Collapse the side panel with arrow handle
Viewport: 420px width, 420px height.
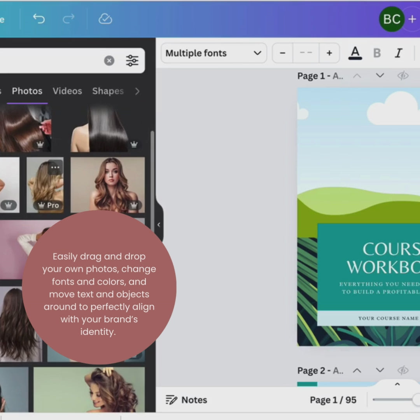(159, 225)
